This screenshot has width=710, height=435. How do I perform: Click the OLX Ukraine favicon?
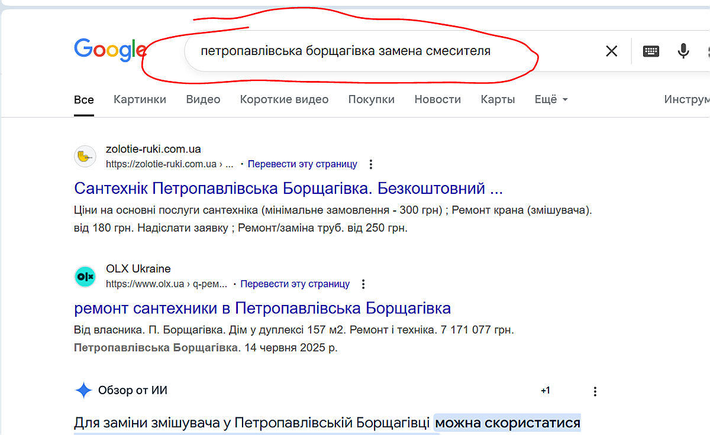click(85, 277)
